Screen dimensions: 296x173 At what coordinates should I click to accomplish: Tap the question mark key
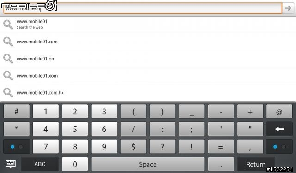pyautogui.click(x=162, y=147)
